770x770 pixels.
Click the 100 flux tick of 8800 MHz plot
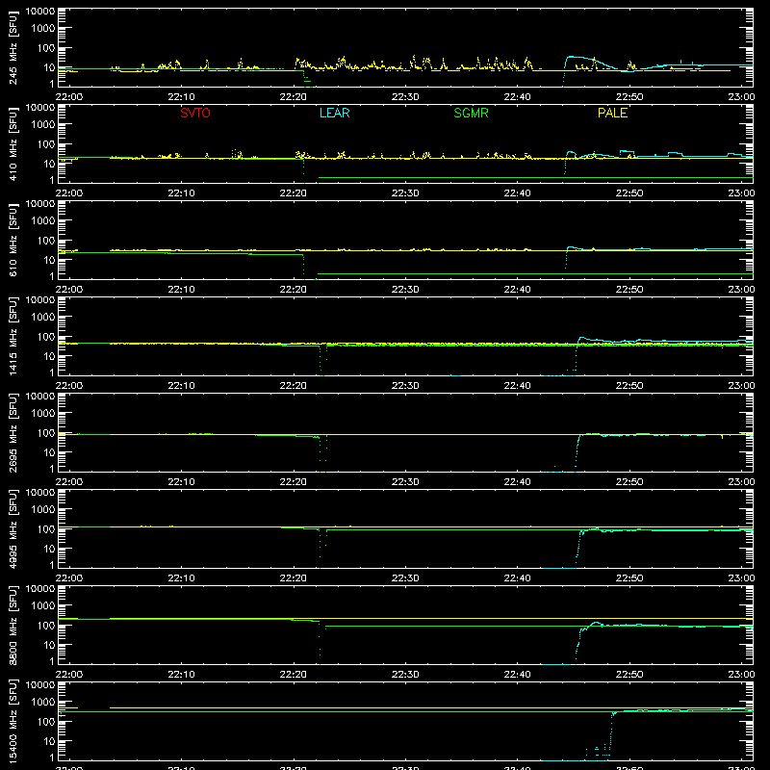[x=46, y=626]
